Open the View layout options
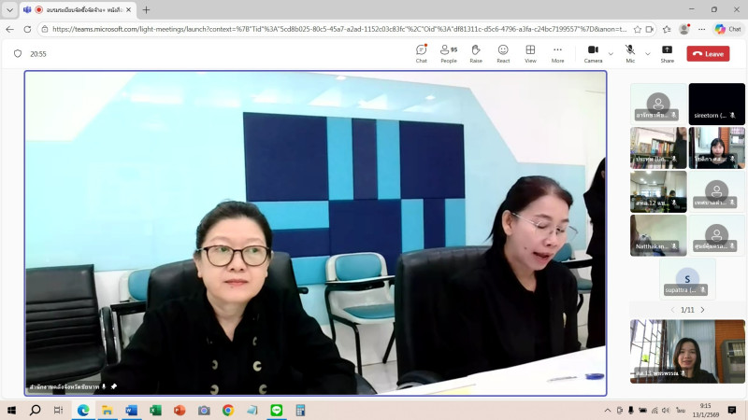Screen dimensions: 748x420 click(x=530, y=53)
